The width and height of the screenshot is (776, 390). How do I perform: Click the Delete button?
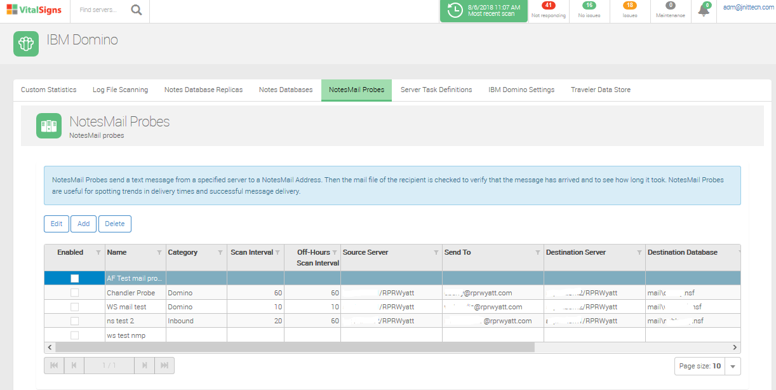(x=115, y=224)
